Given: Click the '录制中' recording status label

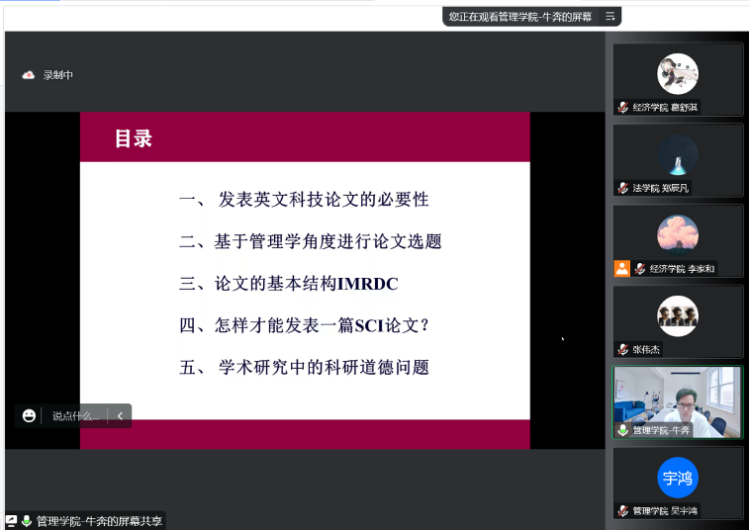Looking at the screenshot, I should [x=57, y=75].
